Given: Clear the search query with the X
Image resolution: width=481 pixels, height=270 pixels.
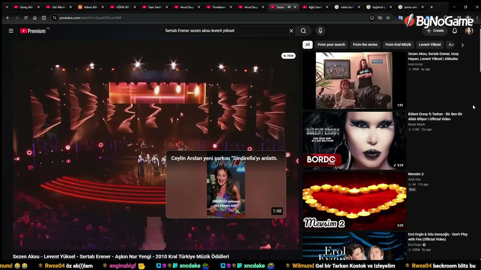Looking at the screenshot, I should pyautogui.click(x=291, y=31).
